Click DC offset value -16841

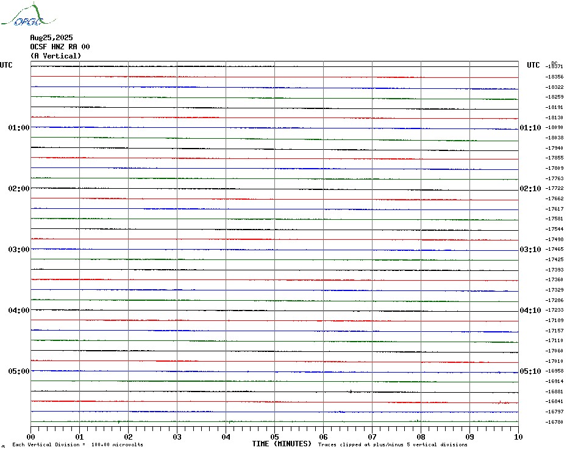tap(554, 401)
